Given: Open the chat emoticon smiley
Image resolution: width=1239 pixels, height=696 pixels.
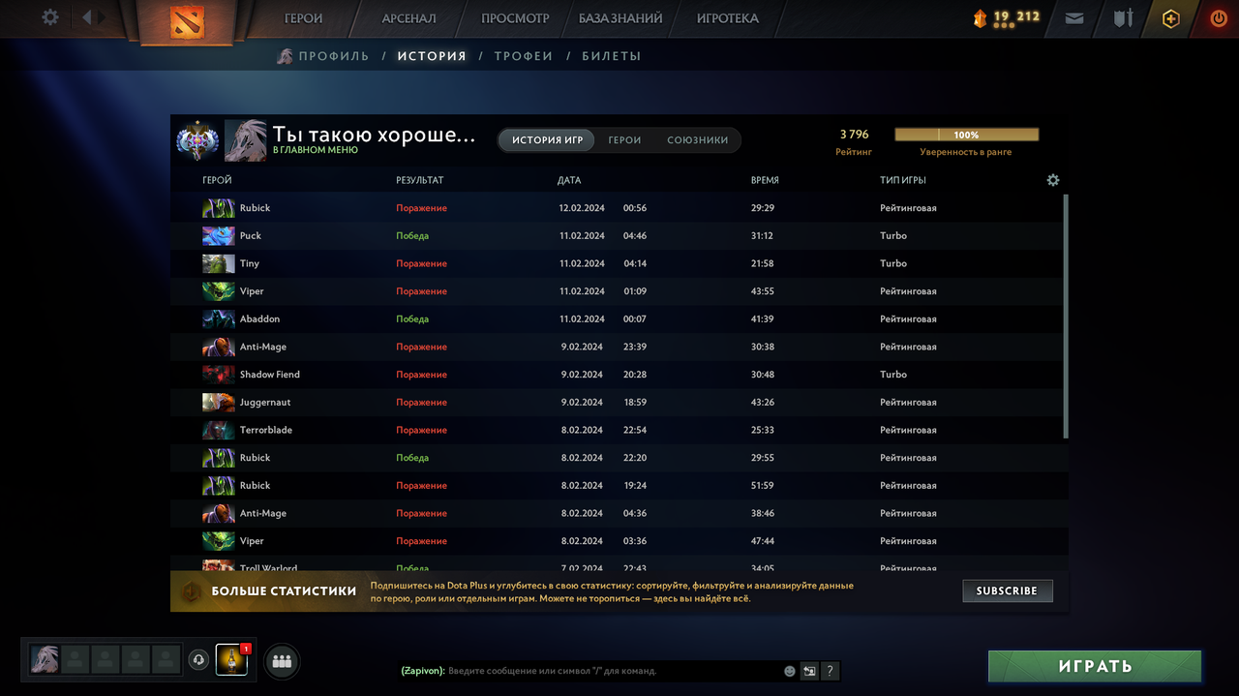Looking at the screenshot, I should point(790,671).
